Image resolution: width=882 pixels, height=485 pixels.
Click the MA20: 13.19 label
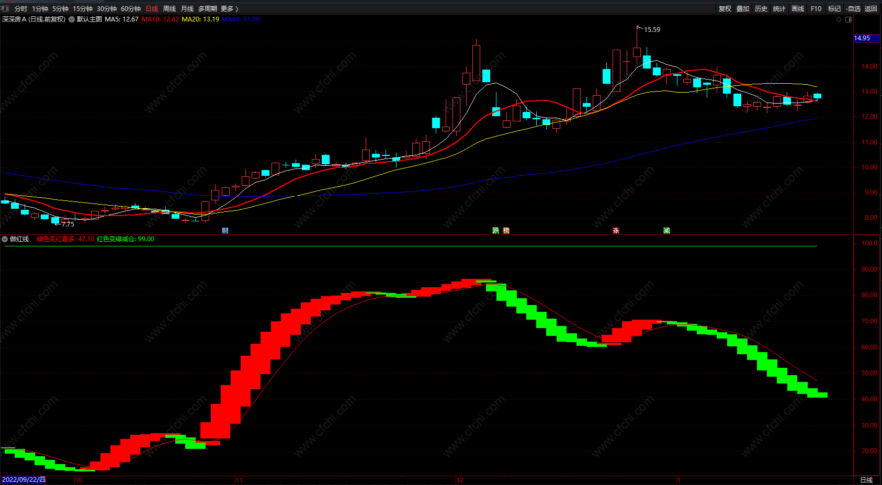tap(200, 19)
